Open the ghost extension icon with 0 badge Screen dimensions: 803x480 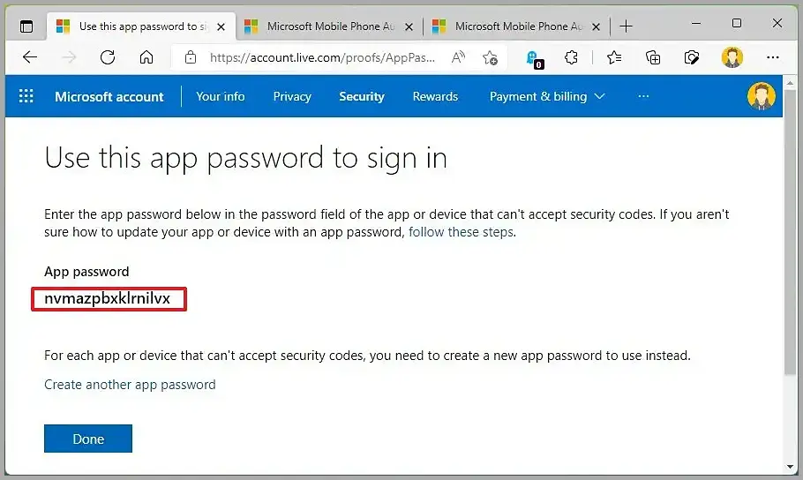click(535, 58)
